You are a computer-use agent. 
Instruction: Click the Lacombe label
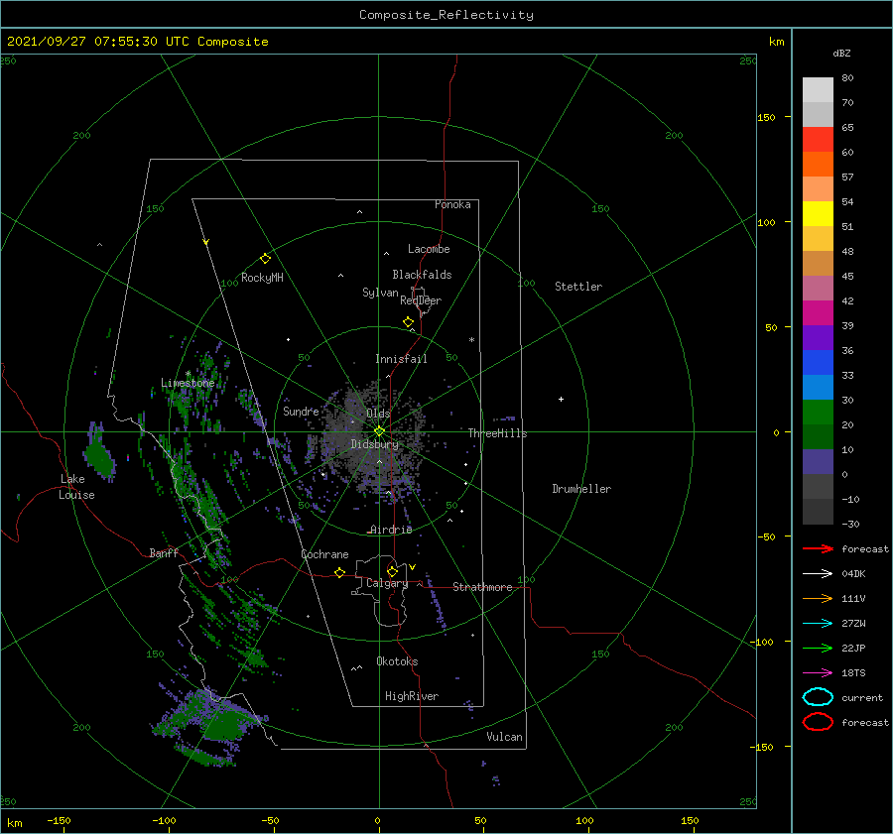(x=429, y=249)
